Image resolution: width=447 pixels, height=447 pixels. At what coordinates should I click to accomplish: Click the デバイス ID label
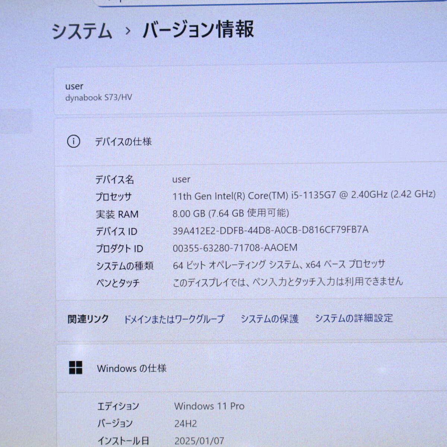pyautogui.click(x=116, y=231)
